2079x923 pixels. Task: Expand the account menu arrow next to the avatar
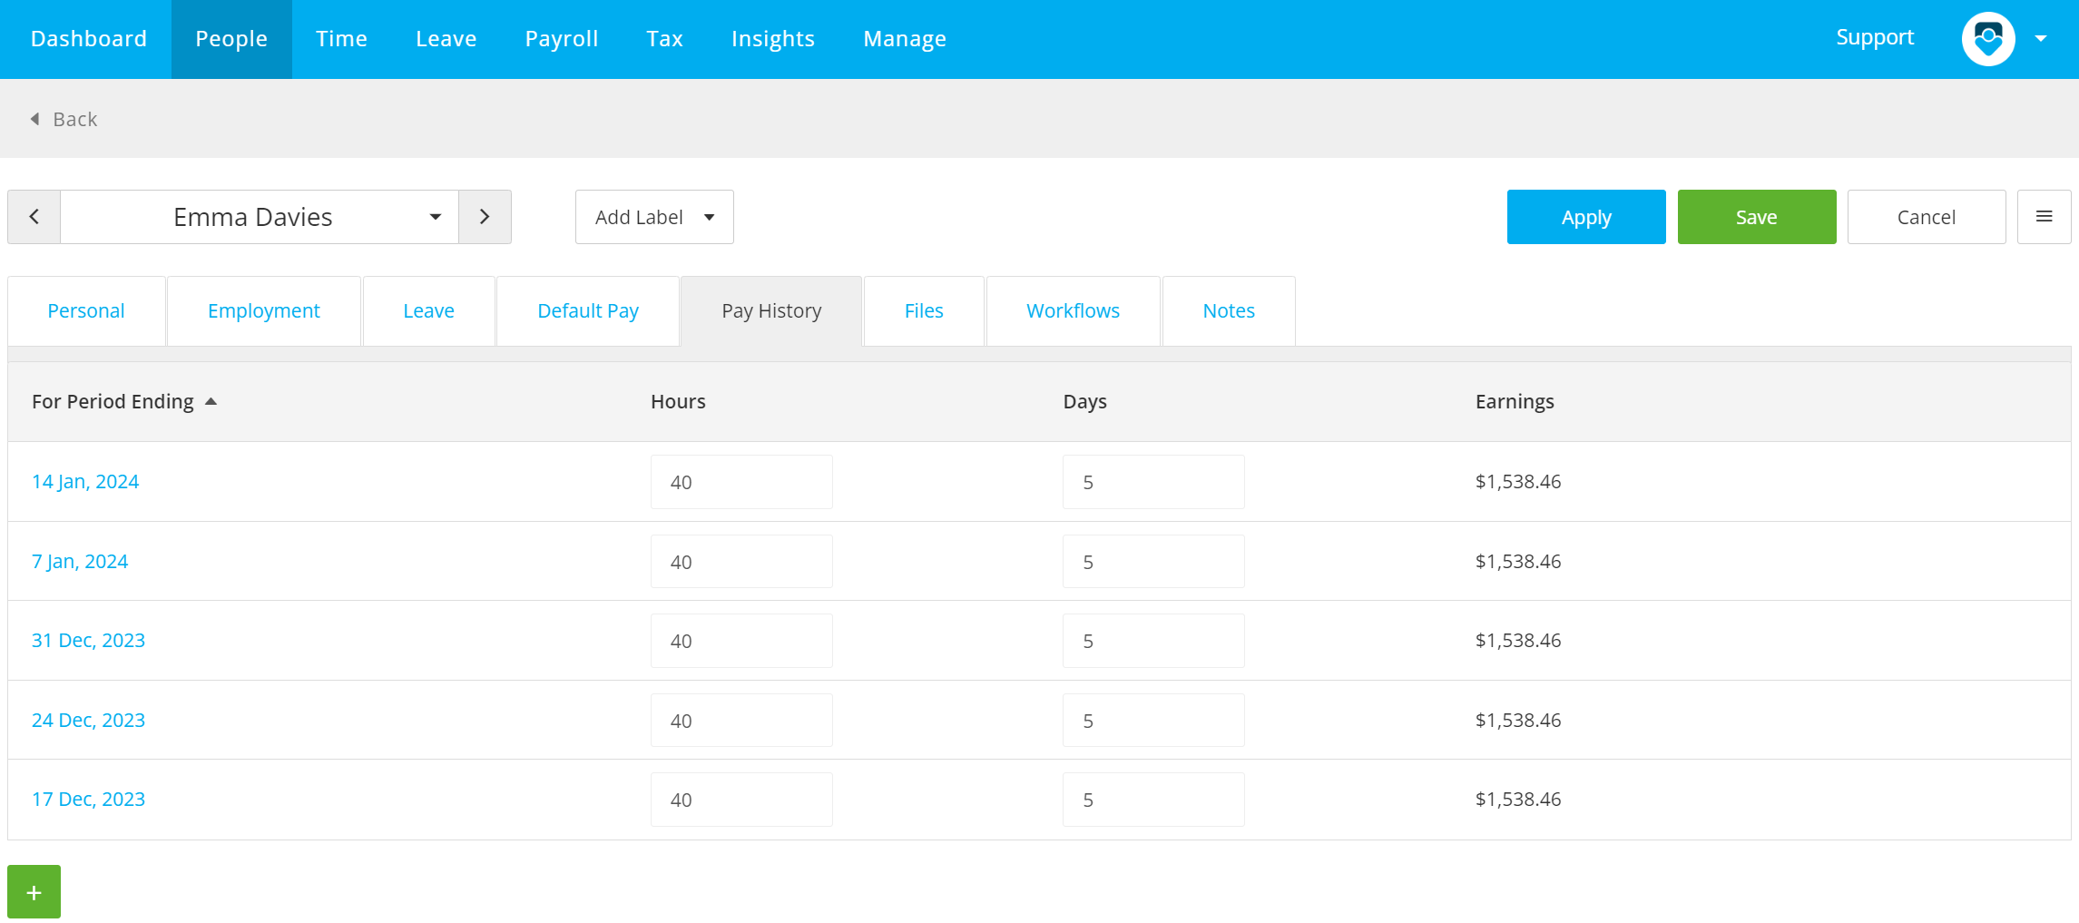2041,39
